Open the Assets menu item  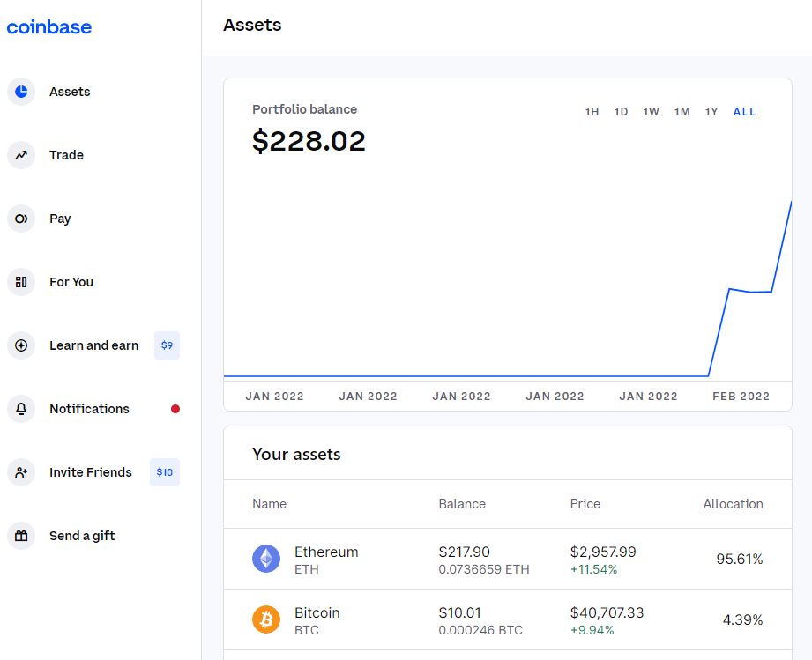click(70, 92)
